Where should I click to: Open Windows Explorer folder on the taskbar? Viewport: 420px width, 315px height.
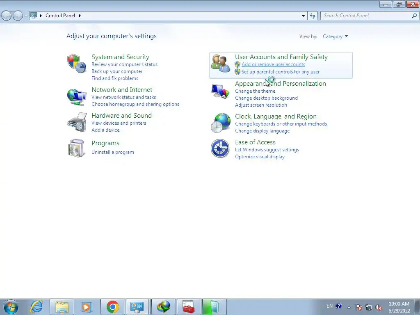click(x=62, y=307)
